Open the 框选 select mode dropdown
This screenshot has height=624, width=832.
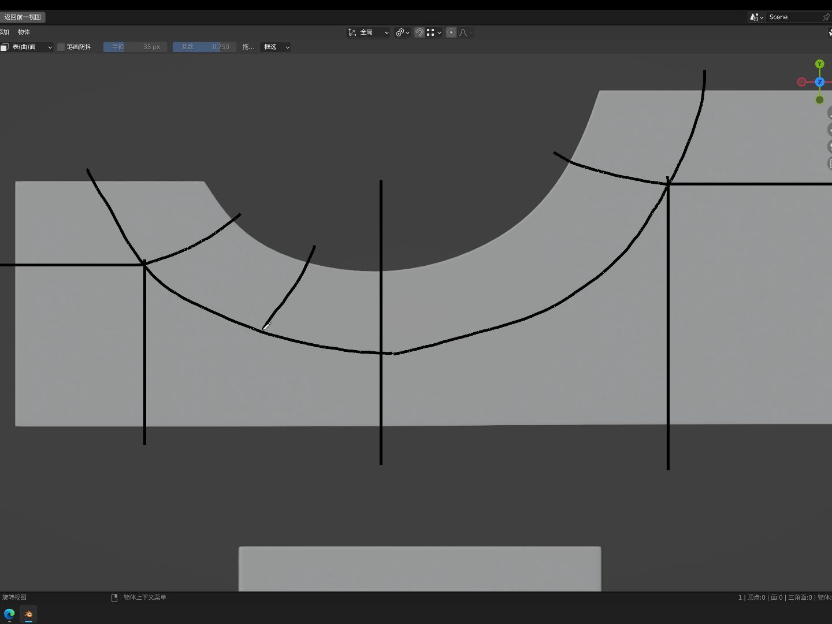pyautogui.click(x=276, y=47)
